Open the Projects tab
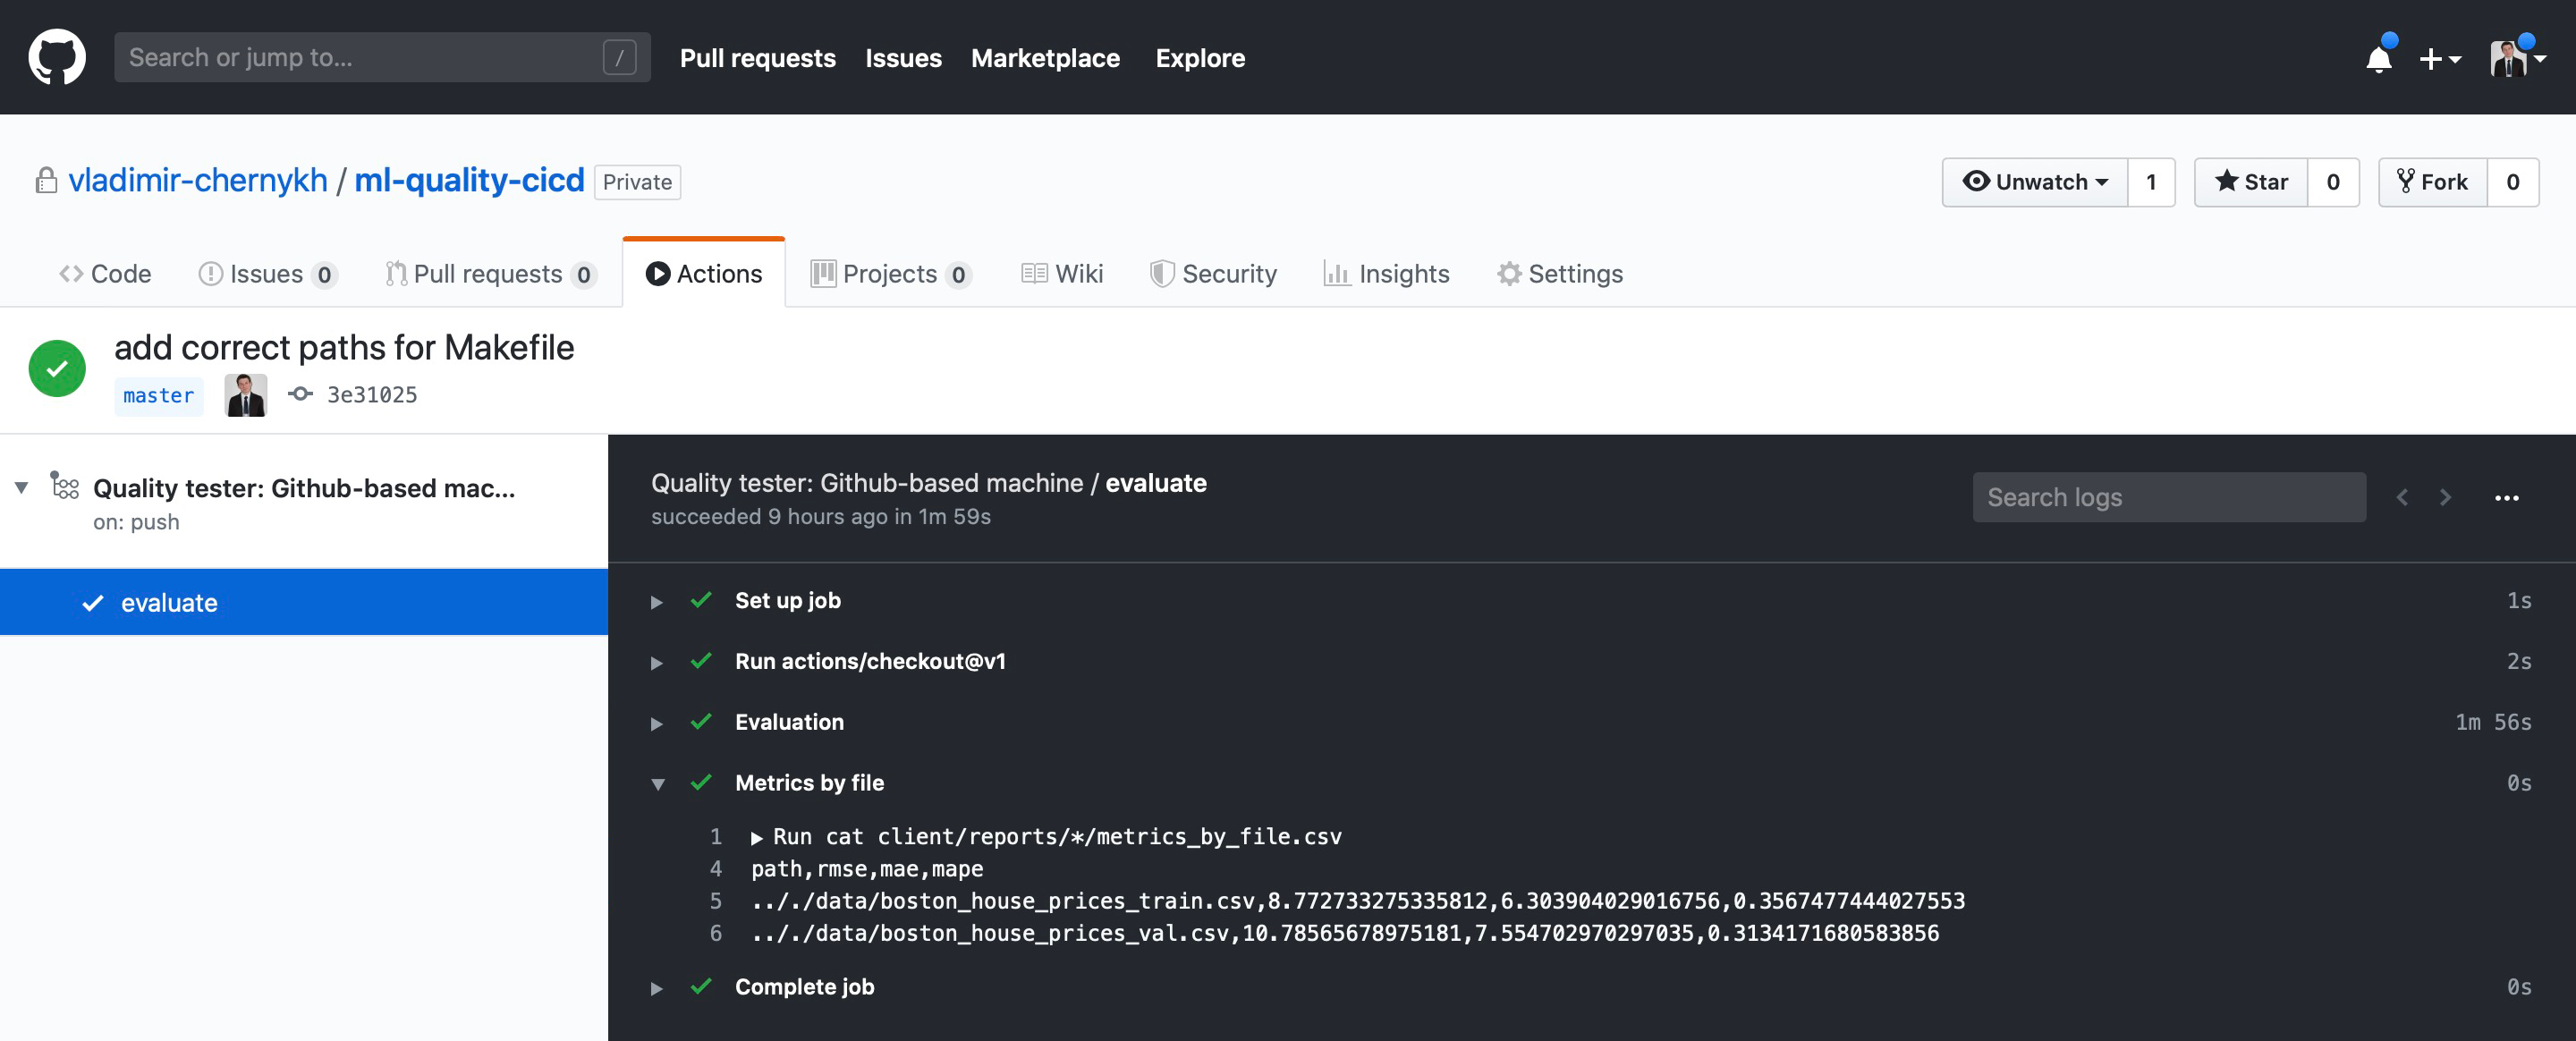This screenshot has height=1041, width=2576. [x=890, y=274]
